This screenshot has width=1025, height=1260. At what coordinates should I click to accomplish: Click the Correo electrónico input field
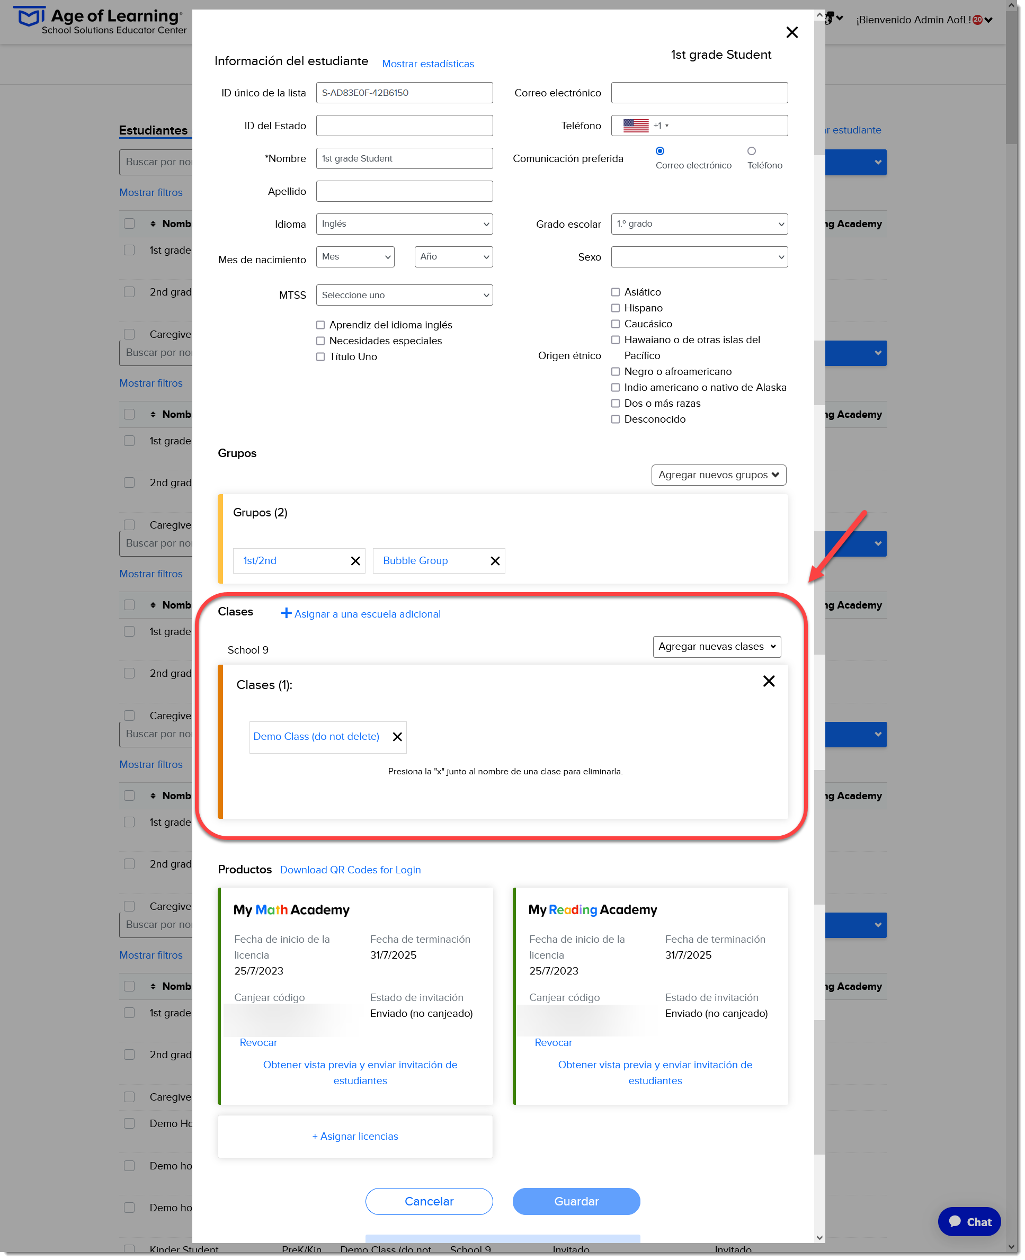click(699, 93)
